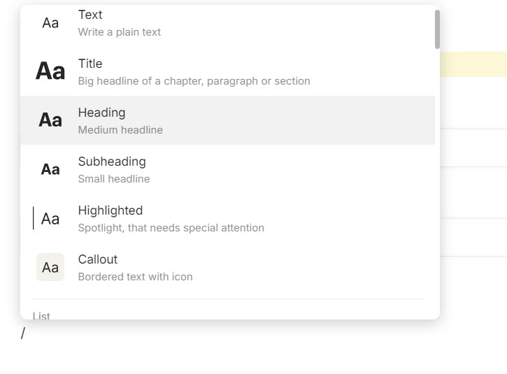Click the List section label
This screenshot has height=374, width=507.
click(41, 315)
